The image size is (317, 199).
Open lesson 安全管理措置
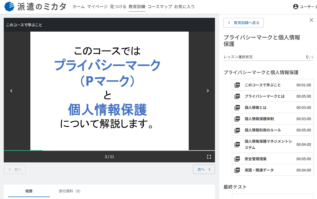click(x=273, y=159)
